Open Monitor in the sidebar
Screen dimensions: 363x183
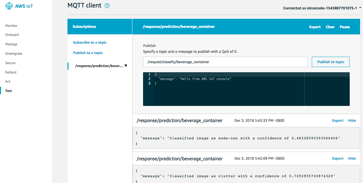pos(11,26)
